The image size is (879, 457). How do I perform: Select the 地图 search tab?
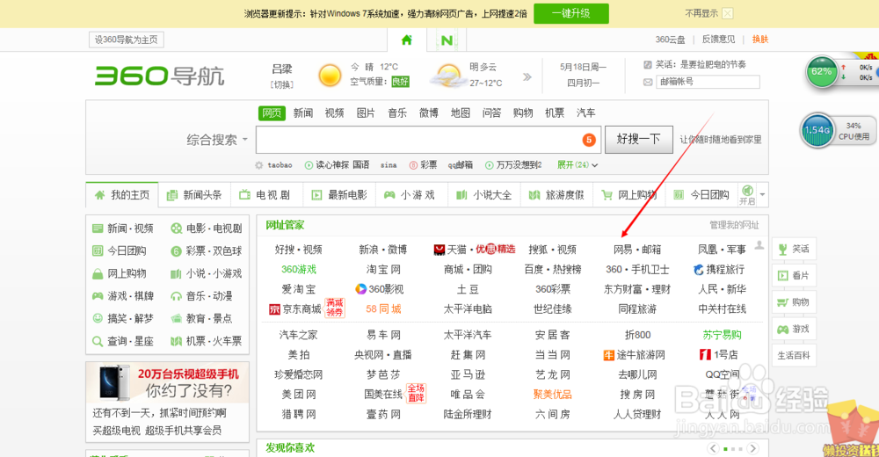click(461, 112)
